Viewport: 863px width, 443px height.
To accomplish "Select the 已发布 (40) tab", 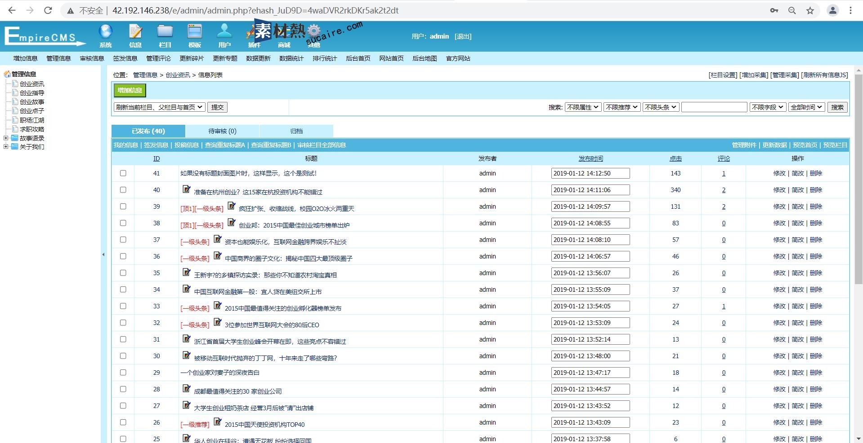I will pos(148,131).
